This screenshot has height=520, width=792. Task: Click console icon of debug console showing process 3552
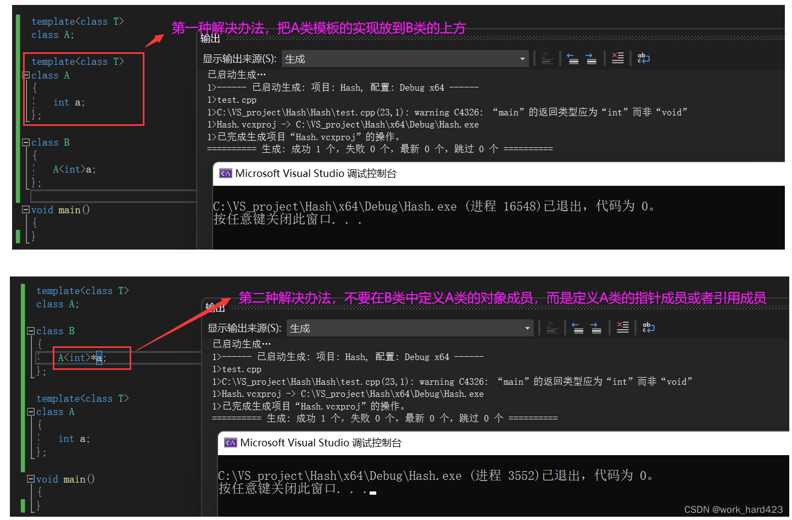[230, 443]
